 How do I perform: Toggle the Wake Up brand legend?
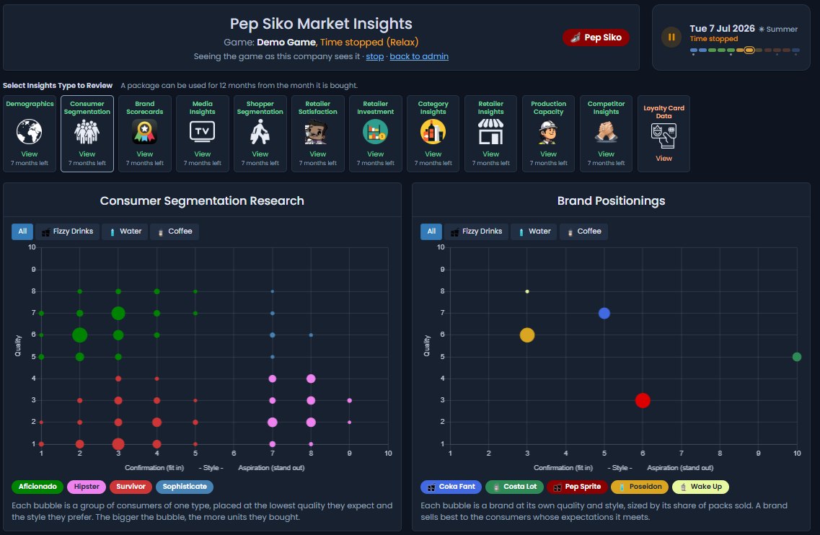701,487
